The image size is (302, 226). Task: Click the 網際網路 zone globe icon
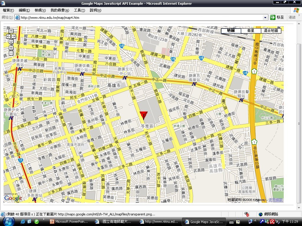(x=261, y=214)
